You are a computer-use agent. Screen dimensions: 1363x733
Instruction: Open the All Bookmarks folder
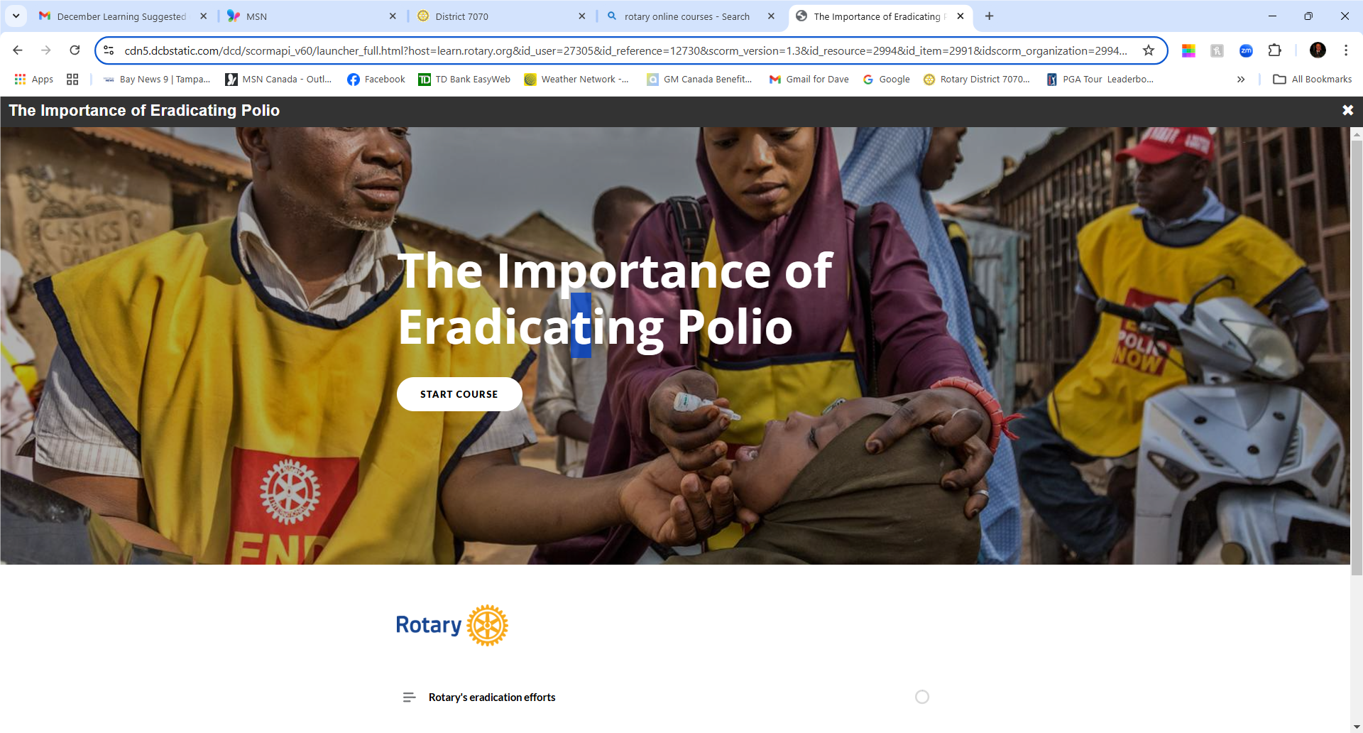(x=1313, y=80)
